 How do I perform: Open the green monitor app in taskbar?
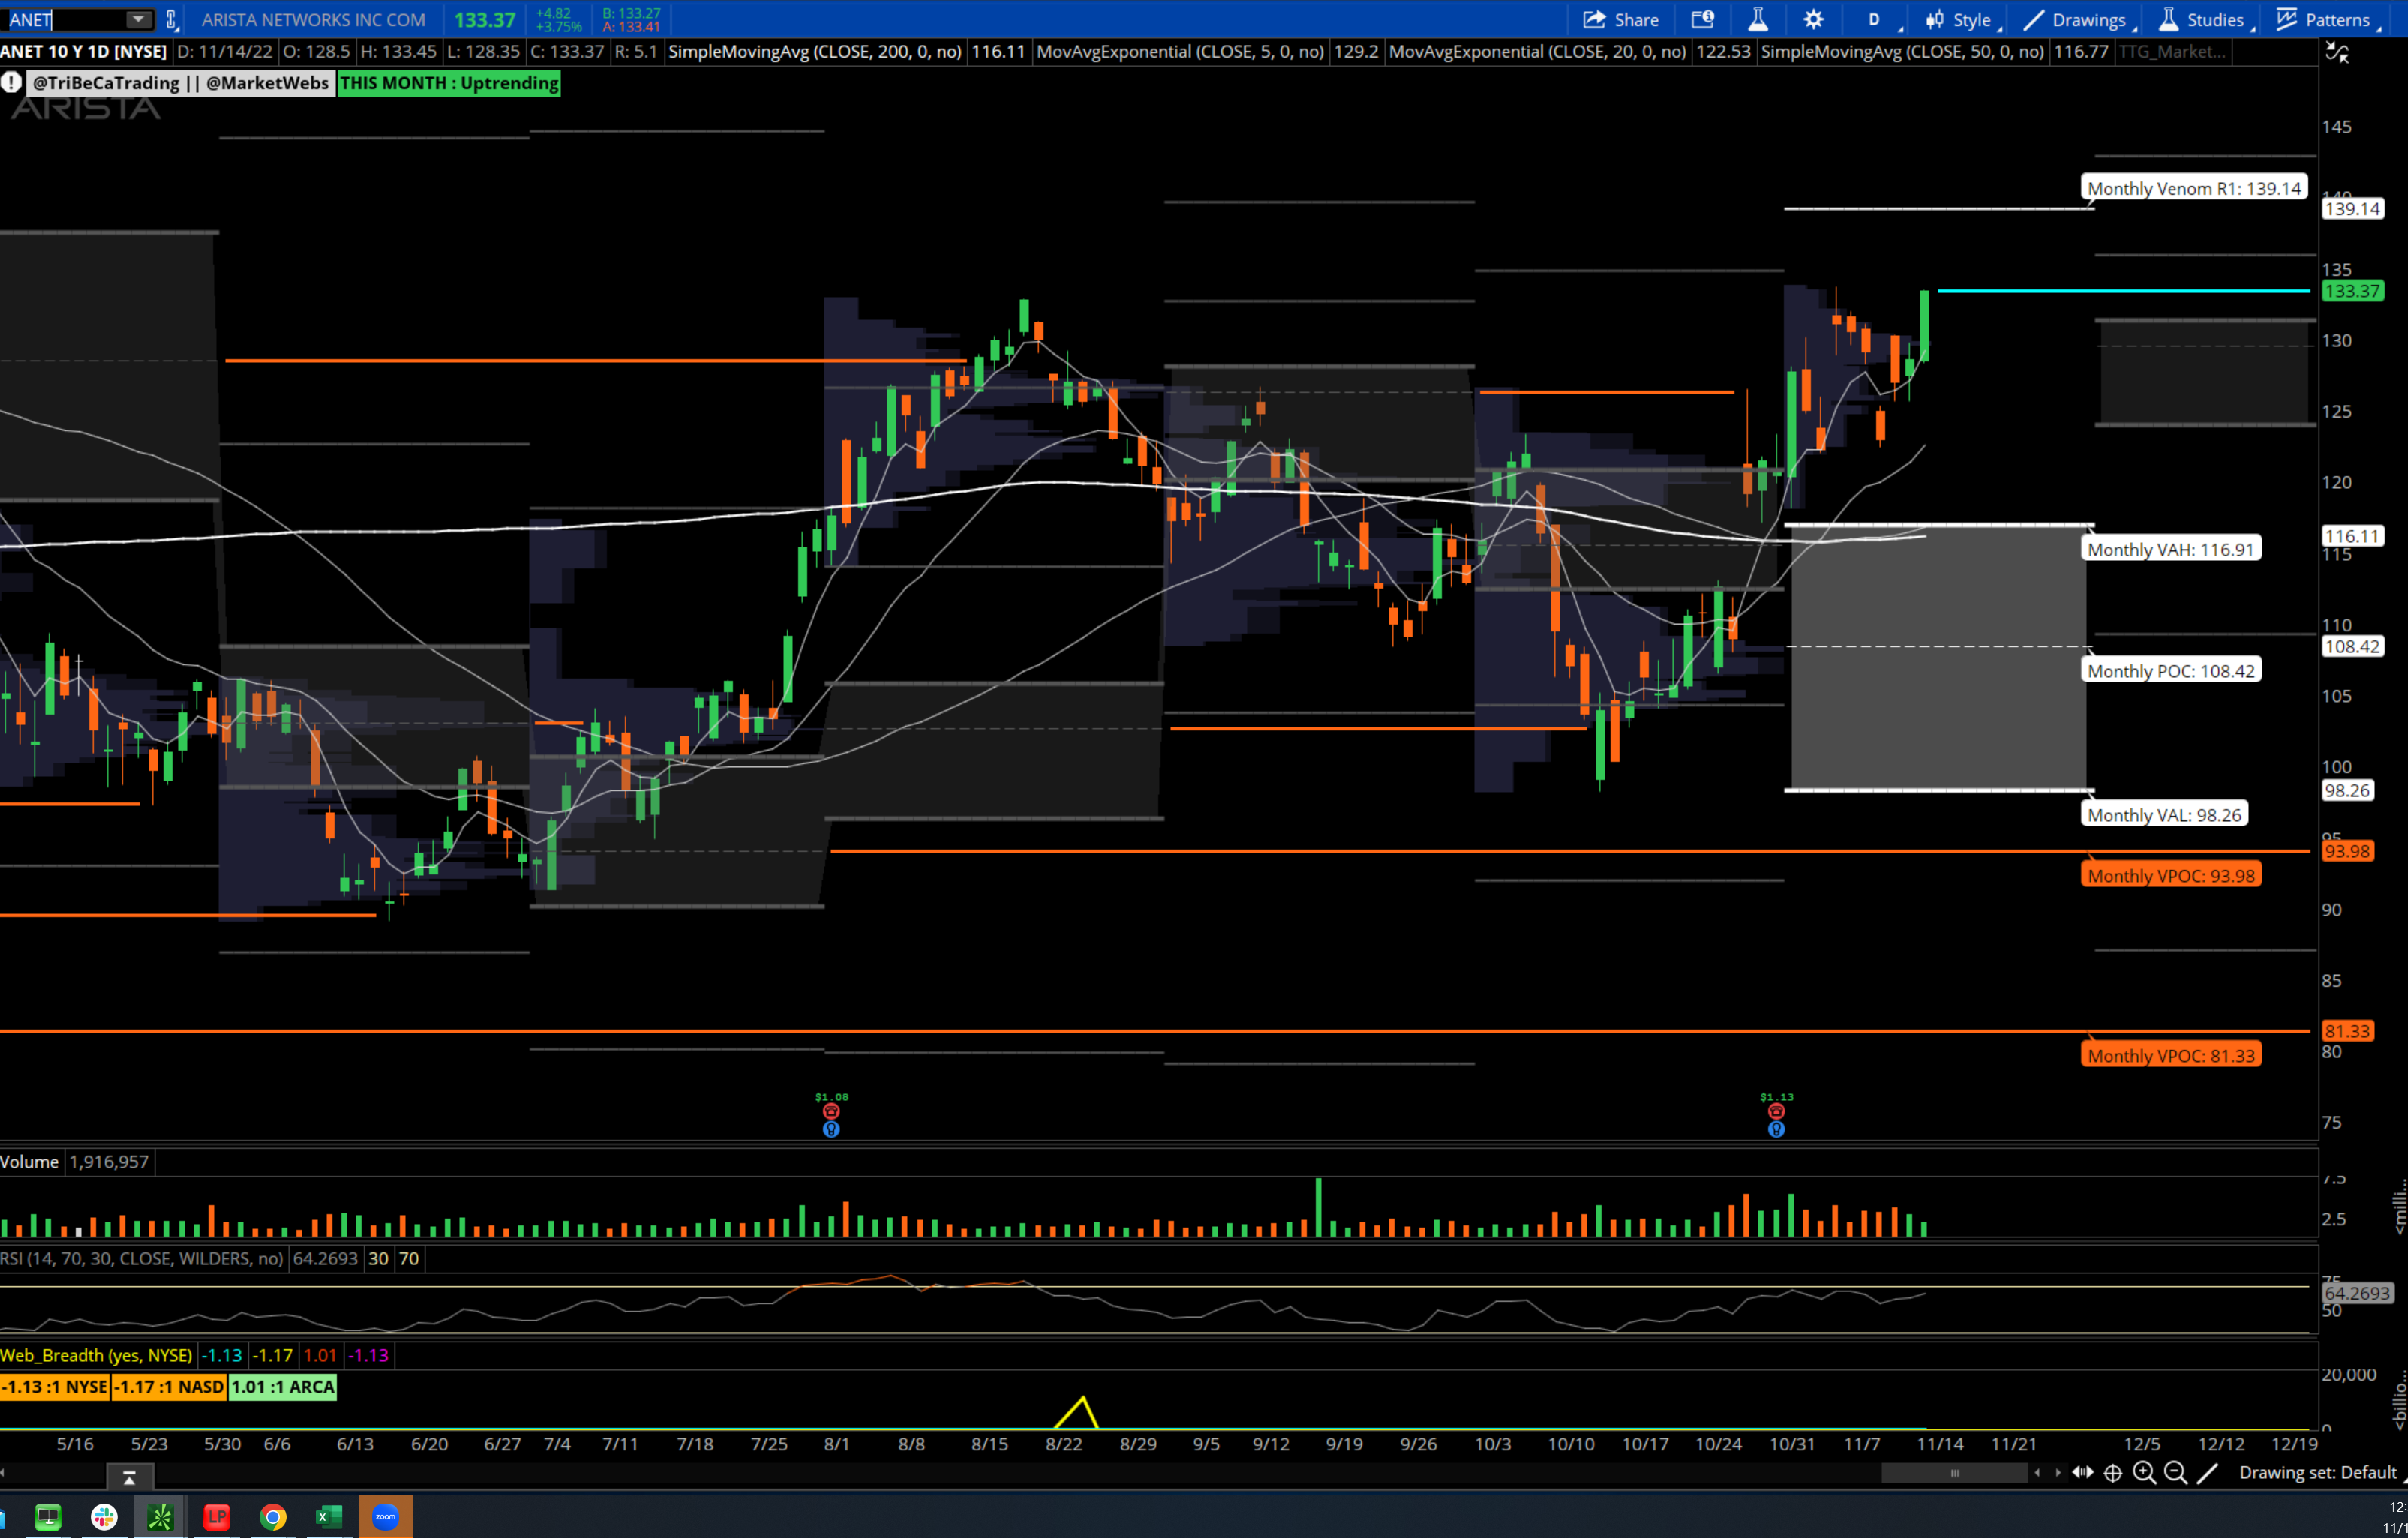point(48,1516)
